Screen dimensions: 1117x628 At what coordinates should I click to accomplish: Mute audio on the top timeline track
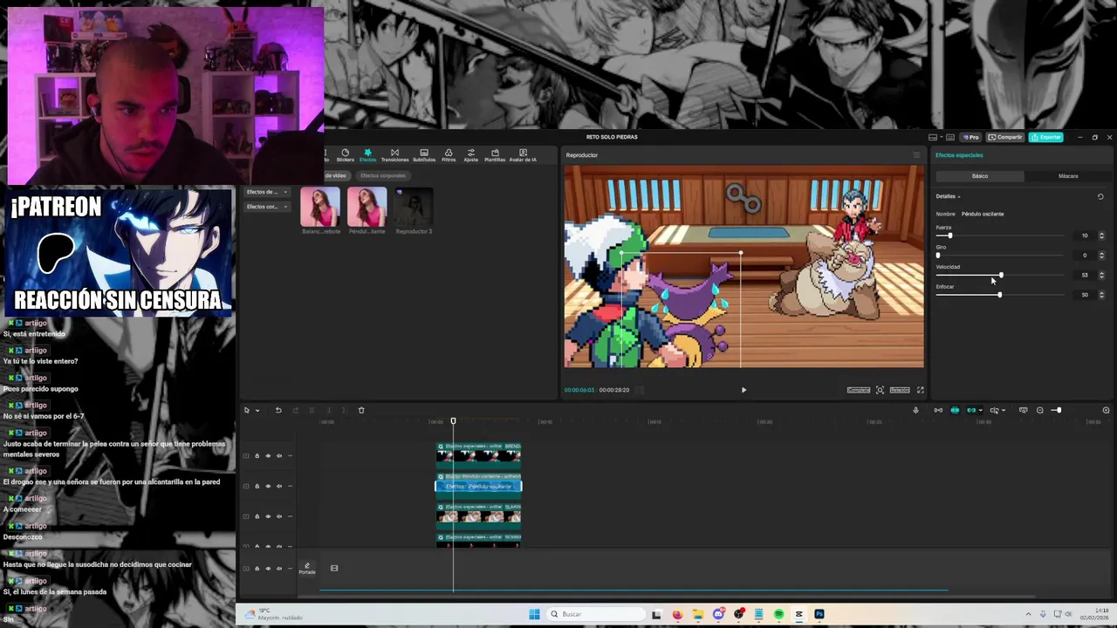[279, 455]
